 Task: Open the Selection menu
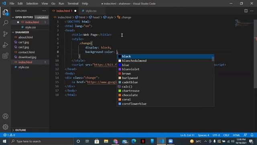tap(32, 4)
